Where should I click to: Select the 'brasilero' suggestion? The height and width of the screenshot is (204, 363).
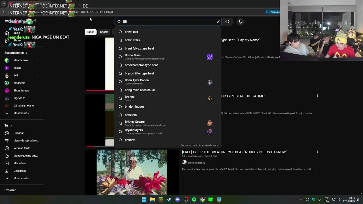[x=168, y=115]
